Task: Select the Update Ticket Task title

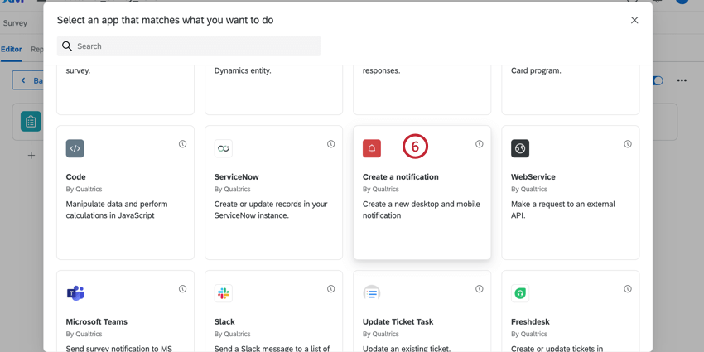Action: tap(398, 322)
